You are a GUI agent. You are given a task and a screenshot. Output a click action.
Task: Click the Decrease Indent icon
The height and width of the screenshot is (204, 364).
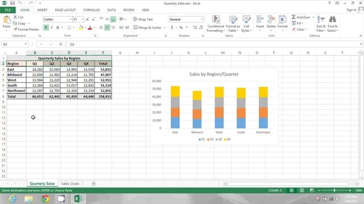(121, 28)
